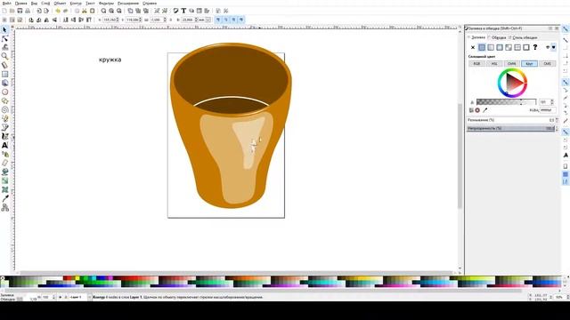Select the Spray tool

click(4, 154)
